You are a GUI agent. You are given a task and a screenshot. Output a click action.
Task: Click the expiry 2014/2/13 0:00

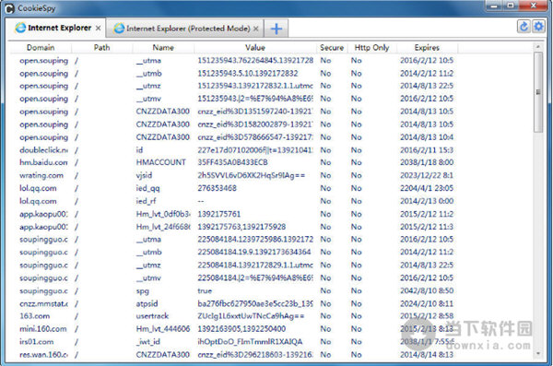click(x=427, y=201)
